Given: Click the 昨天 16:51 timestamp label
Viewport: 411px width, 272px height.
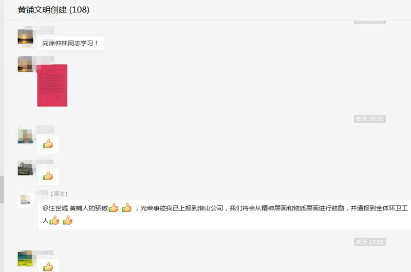Looking at the screenshot, I should click(x=369, y=119).
